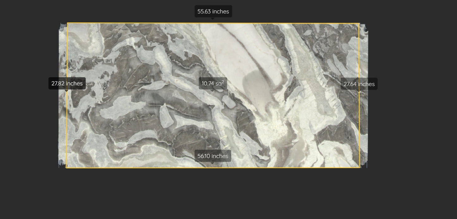Select bottom-left corner of yellow outline
Screen dimensions: 457x219
66,168
